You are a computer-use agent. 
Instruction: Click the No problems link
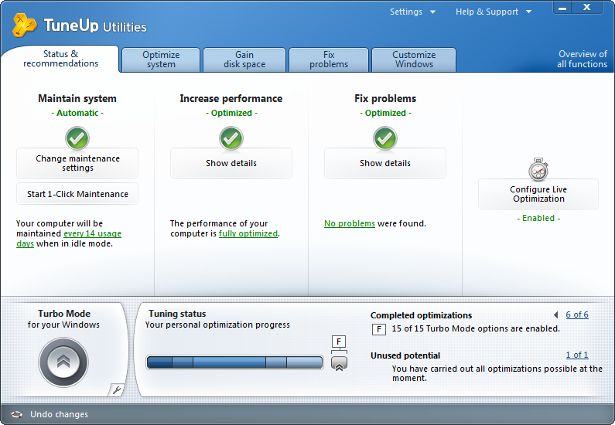350,223
